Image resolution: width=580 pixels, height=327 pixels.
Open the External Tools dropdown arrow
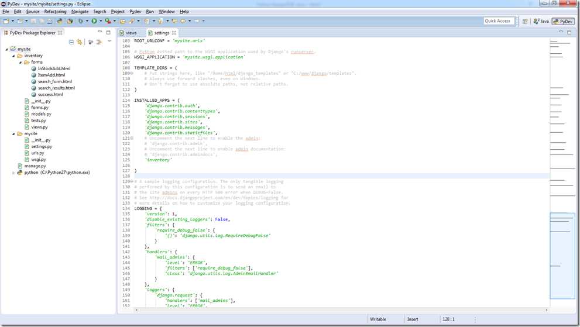[x=114, y=21]
